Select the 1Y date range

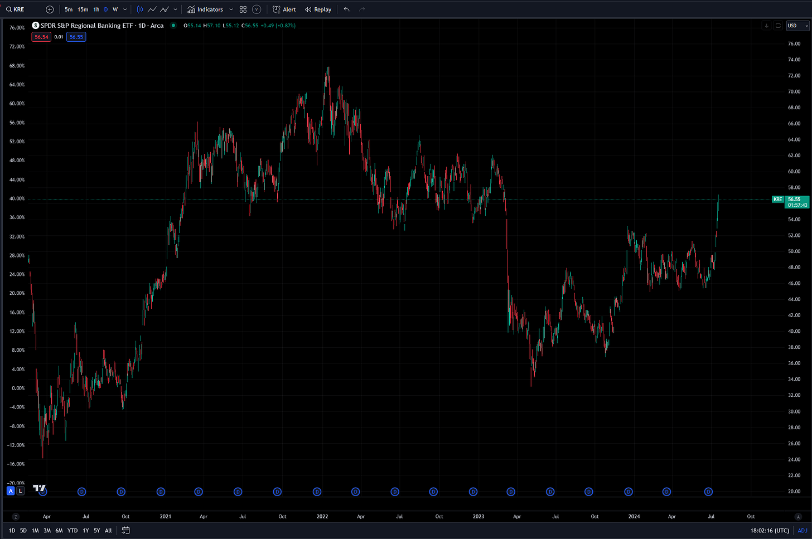click(85, 531)
